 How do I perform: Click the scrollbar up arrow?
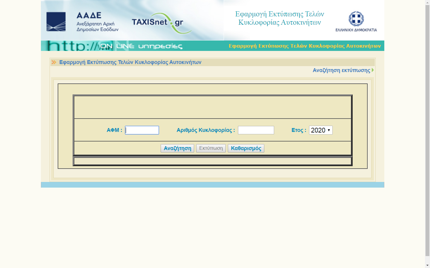(427, 2)
